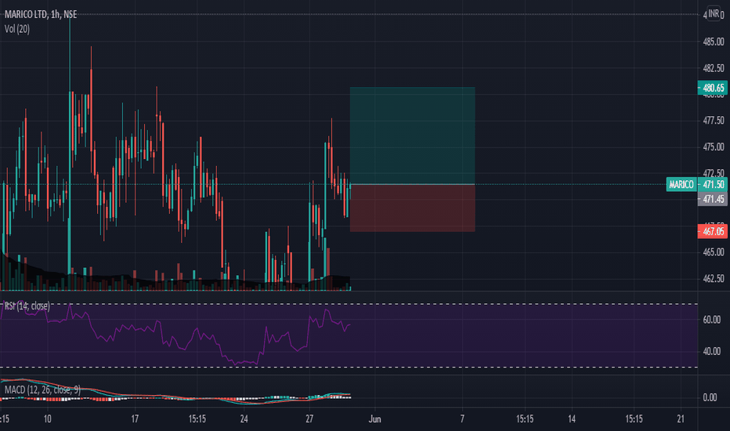
Task: Click the 462.50 price axis value
Action: click(714, 279)
